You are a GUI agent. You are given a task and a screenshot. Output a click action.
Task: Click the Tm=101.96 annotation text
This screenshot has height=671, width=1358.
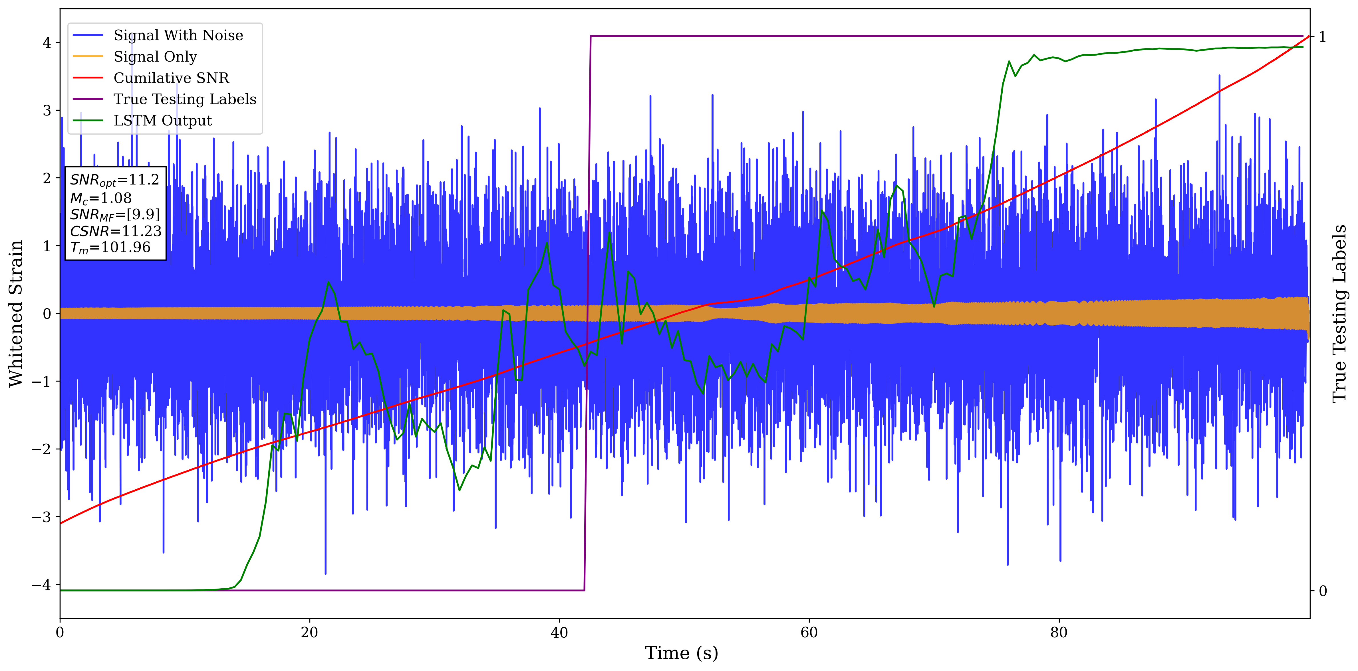(x=110, y=248)
